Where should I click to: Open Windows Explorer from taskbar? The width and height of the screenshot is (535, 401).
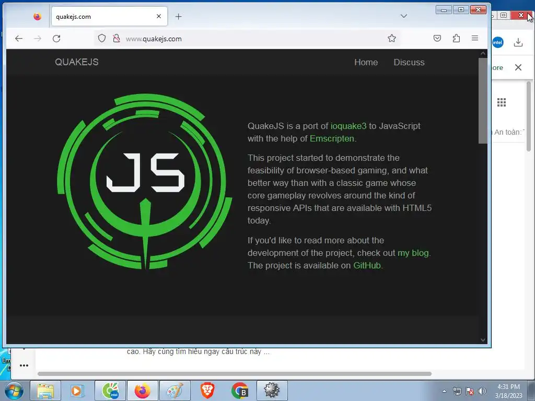pyautogui.click(x=45, y=391)
